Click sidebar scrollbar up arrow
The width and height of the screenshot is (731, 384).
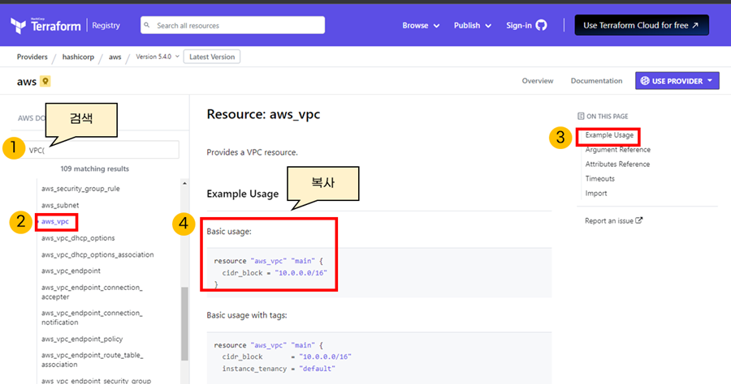pos(184,184)
